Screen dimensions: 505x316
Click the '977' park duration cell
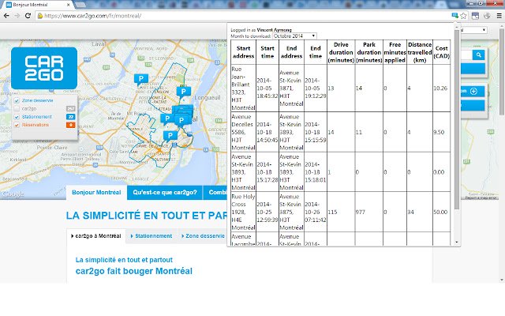pos(369,212)
